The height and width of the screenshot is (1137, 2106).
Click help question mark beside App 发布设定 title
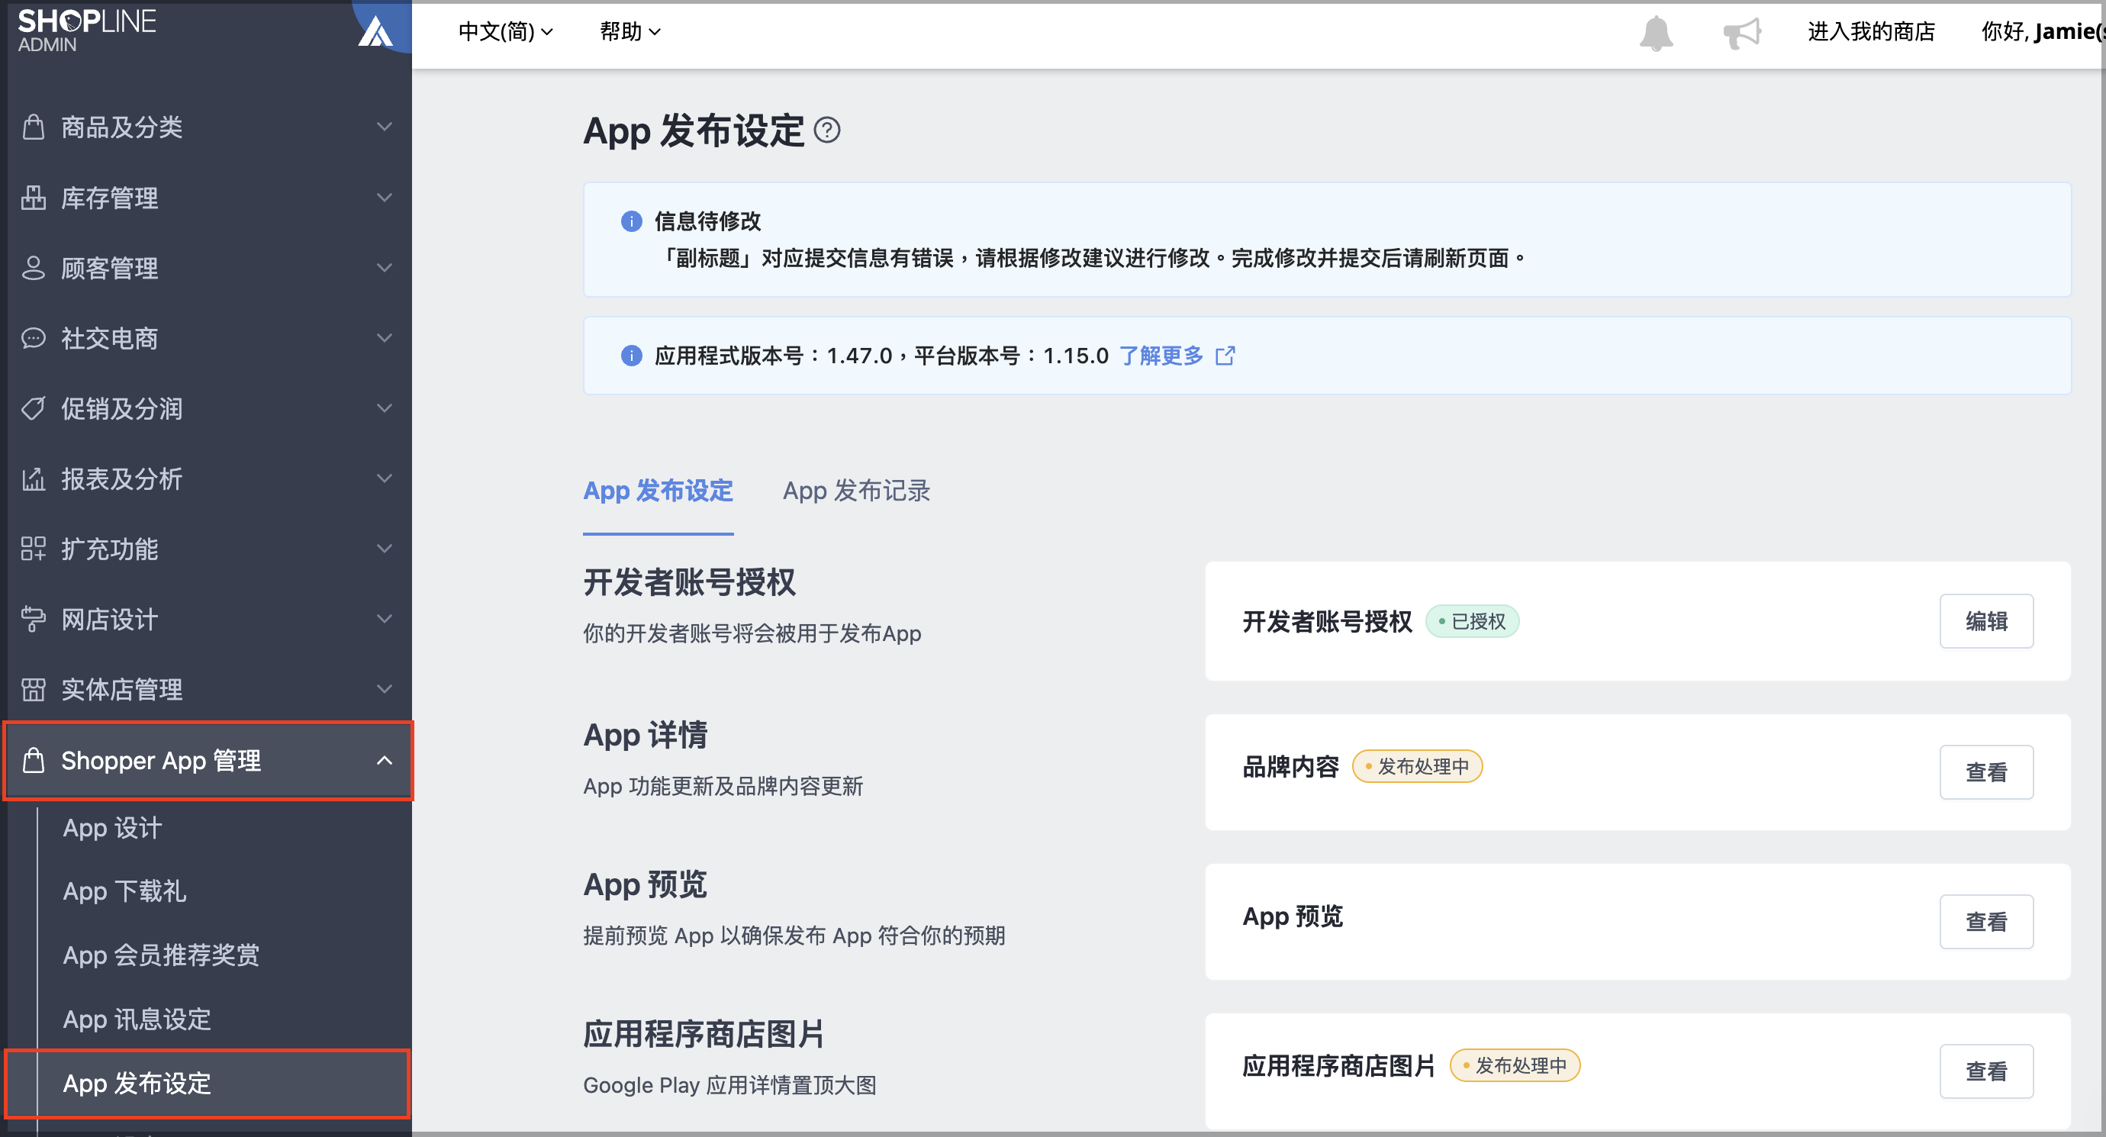click(x=826, y=130)
